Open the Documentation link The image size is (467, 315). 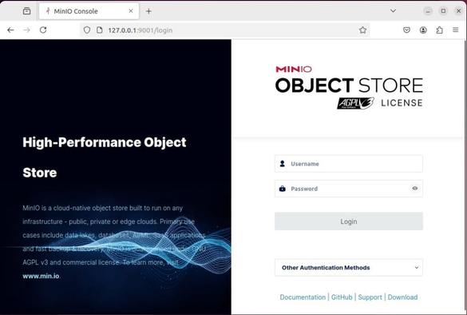coord(303,297)
